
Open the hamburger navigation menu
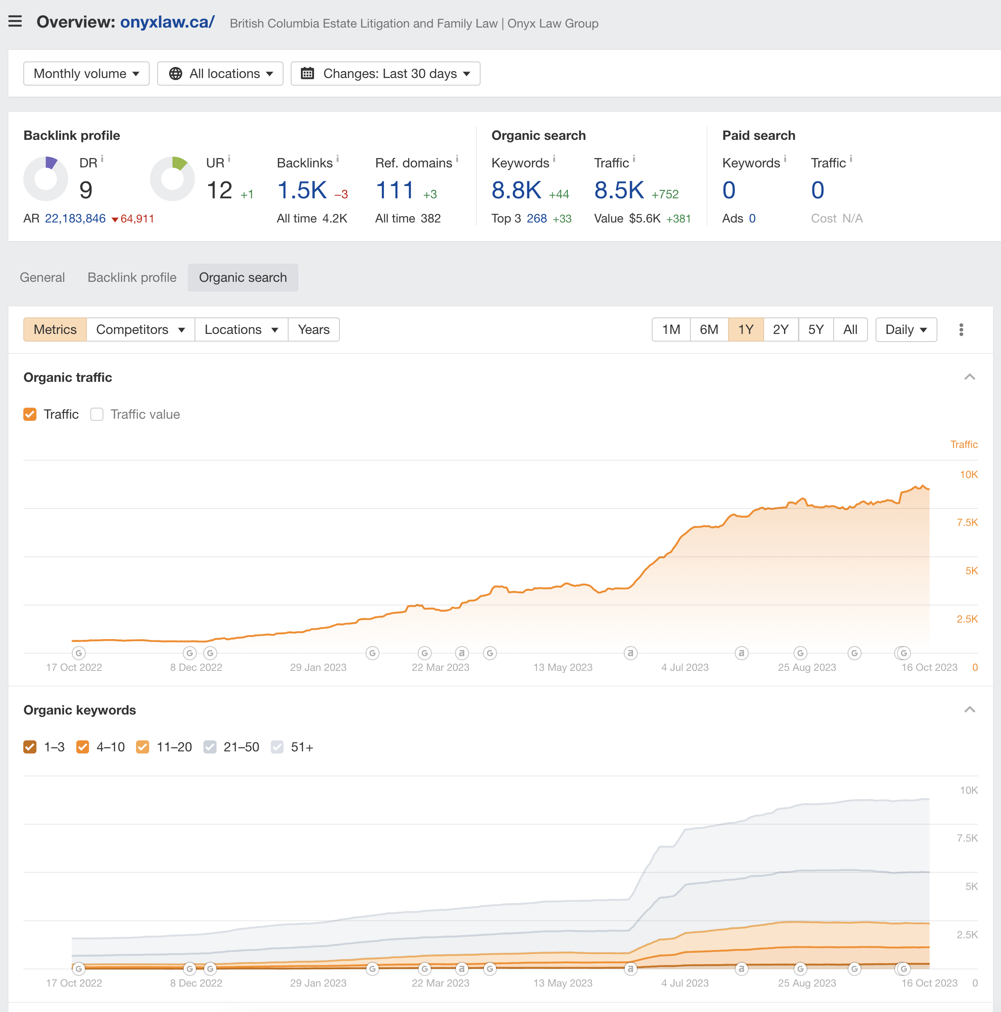[x=15, y=21]
